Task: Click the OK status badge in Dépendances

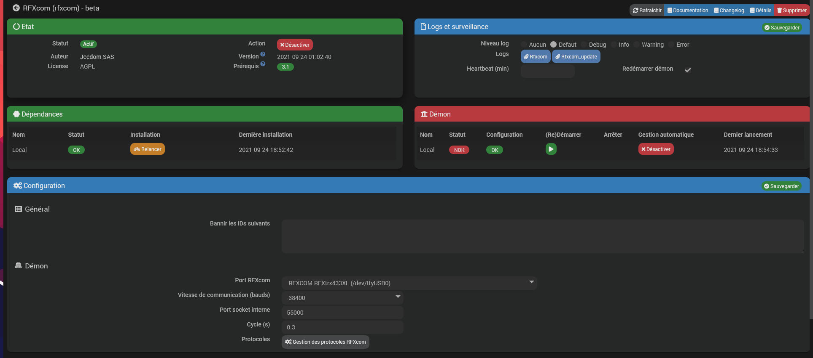Action: click(x=76, y=150)
